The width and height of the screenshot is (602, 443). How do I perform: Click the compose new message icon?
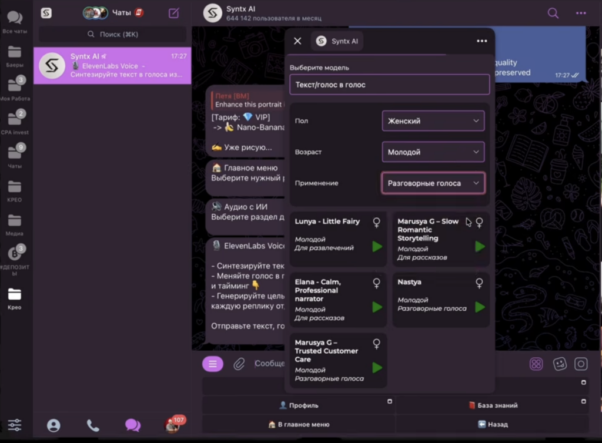(x=173, y=13)
